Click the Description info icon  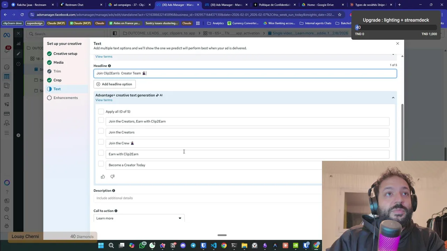click(x=113, y=191)
